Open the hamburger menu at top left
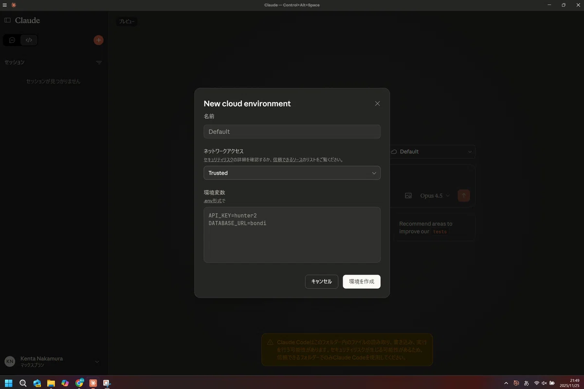This screenshot has height=389, width=584. (5, 5)
